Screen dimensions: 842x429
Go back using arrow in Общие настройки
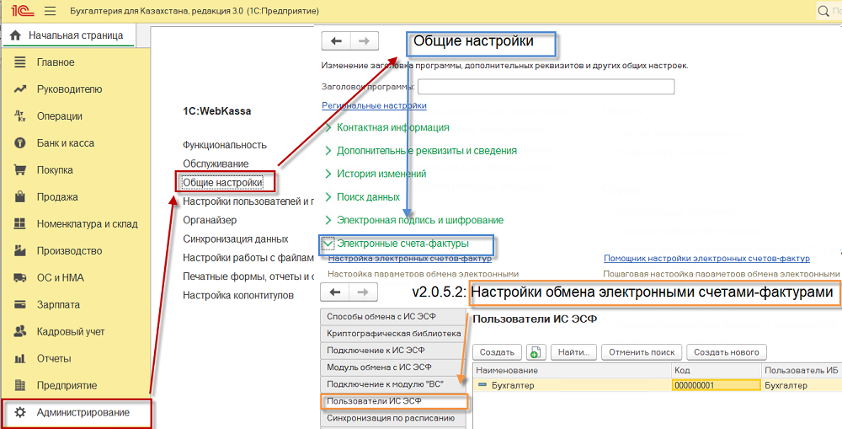tap(336, 40)
